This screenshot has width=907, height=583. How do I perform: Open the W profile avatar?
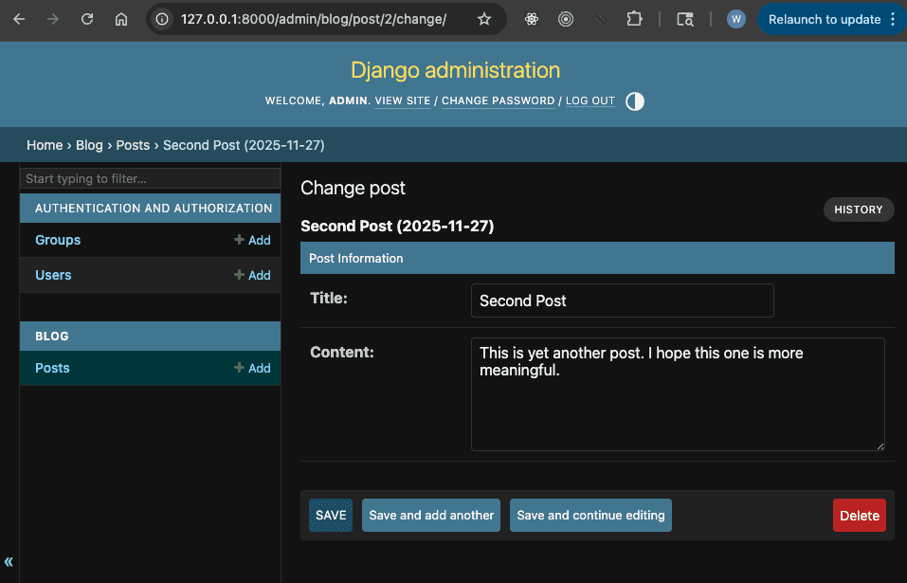tap(735, 19)
